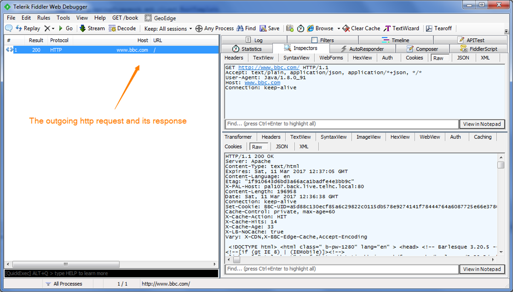Save sessions using the Save button
The image size is (513, 292).
pyautogui.click(x=270, y=29)
